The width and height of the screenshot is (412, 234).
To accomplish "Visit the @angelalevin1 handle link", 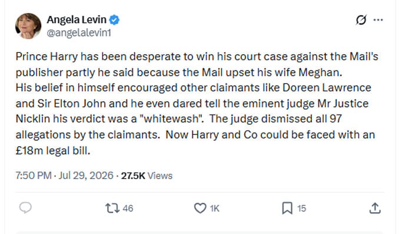I will coord(79,33).
